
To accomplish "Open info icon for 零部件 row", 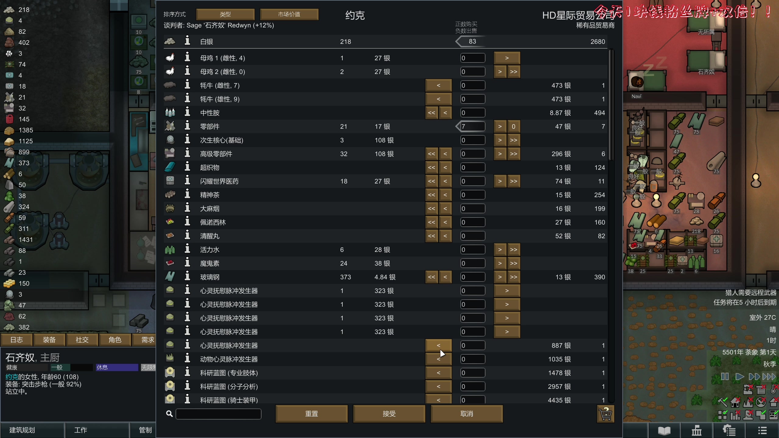I will [187, 126].
